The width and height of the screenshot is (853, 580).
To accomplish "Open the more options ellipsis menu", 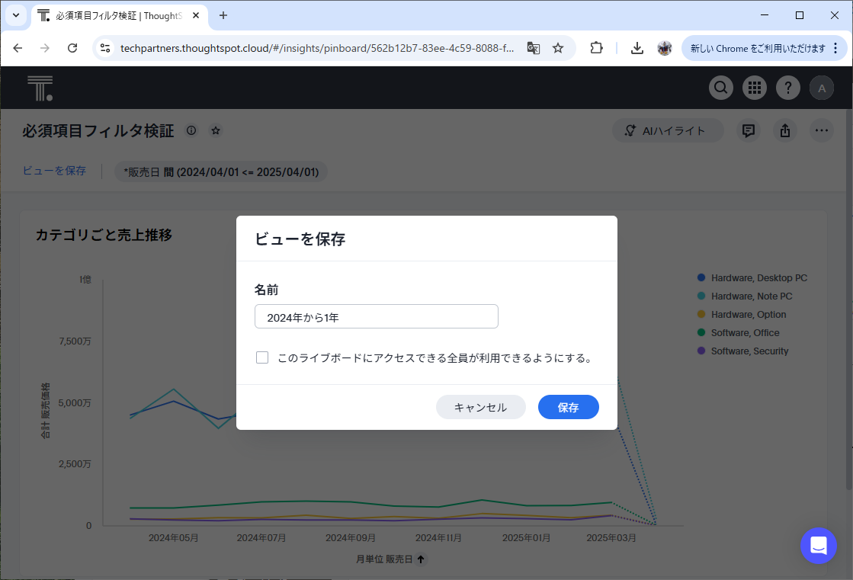I will [822, 130].
